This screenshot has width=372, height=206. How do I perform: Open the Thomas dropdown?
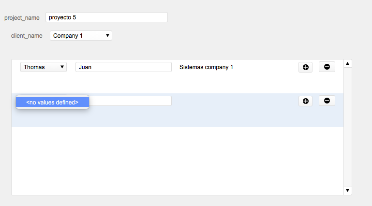click(44, 67)
